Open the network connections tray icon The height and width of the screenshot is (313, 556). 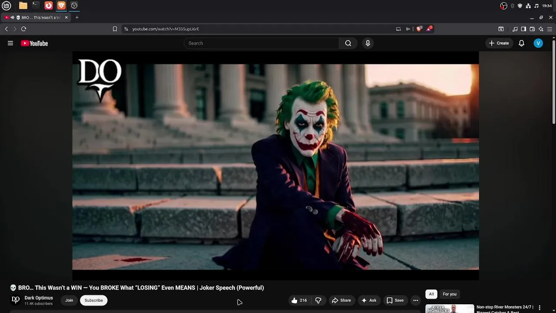point(528,6)
